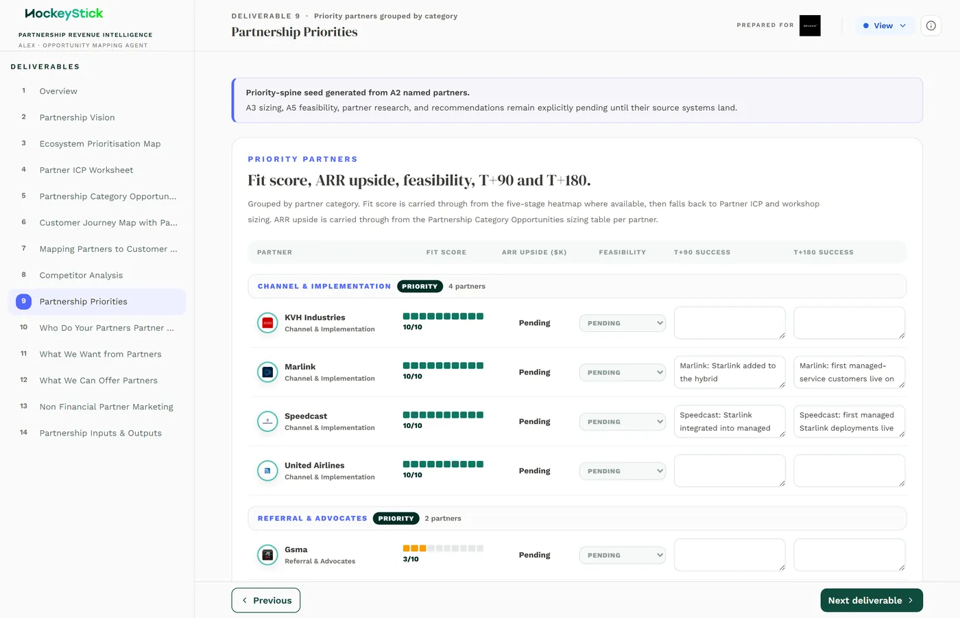Viewport: 960px width, 618px height.
Task: Click Speedcast T+180 success text field
Action: click(x=850, y=422)
